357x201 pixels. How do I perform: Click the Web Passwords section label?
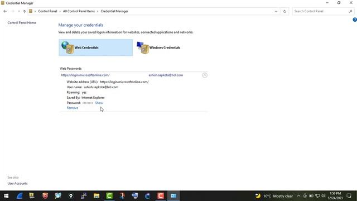(x=71, y=68)
